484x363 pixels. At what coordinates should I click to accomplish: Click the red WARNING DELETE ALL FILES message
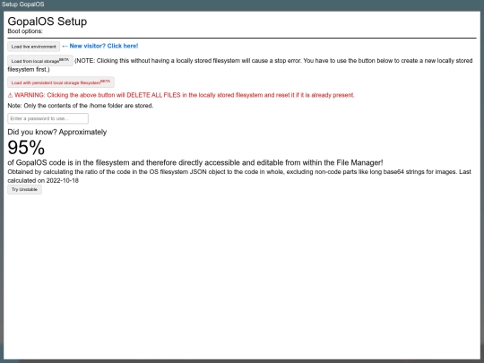(181, 95)
